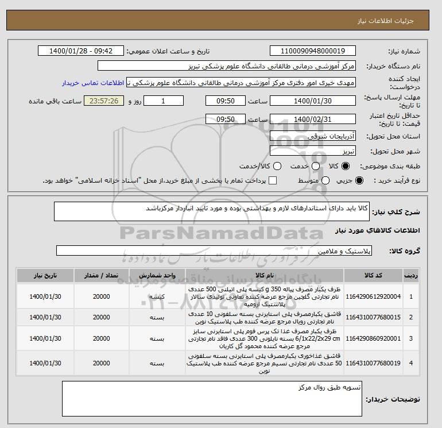442x428 pixels.
Task: Click the goods group field پلاستیک و ملامین
Action: (214, 250)
